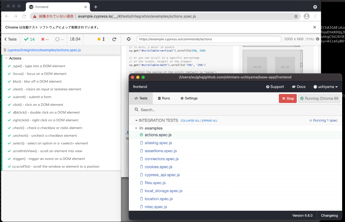345x222 pixels.
Task: Click the AUT URL field
Action: pyautogui.click(x=209, y=39)
